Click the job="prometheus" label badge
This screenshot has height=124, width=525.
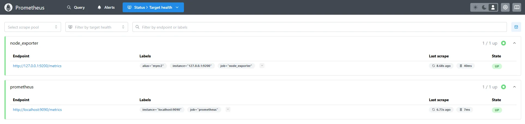click(x=204, y=110)
